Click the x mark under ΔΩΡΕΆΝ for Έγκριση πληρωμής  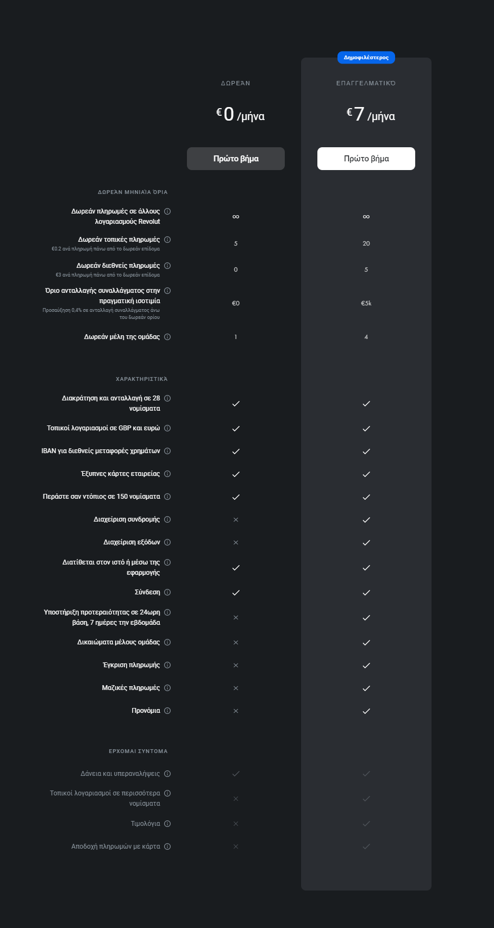pos(235,664)
